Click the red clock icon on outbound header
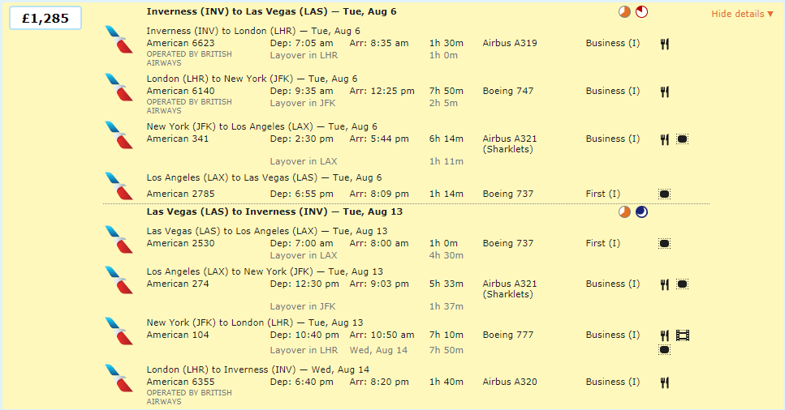The height and width of the screenshot is (410, 785). point(641,12)
